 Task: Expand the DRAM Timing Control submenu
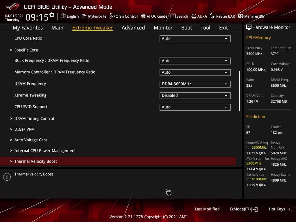34,119
